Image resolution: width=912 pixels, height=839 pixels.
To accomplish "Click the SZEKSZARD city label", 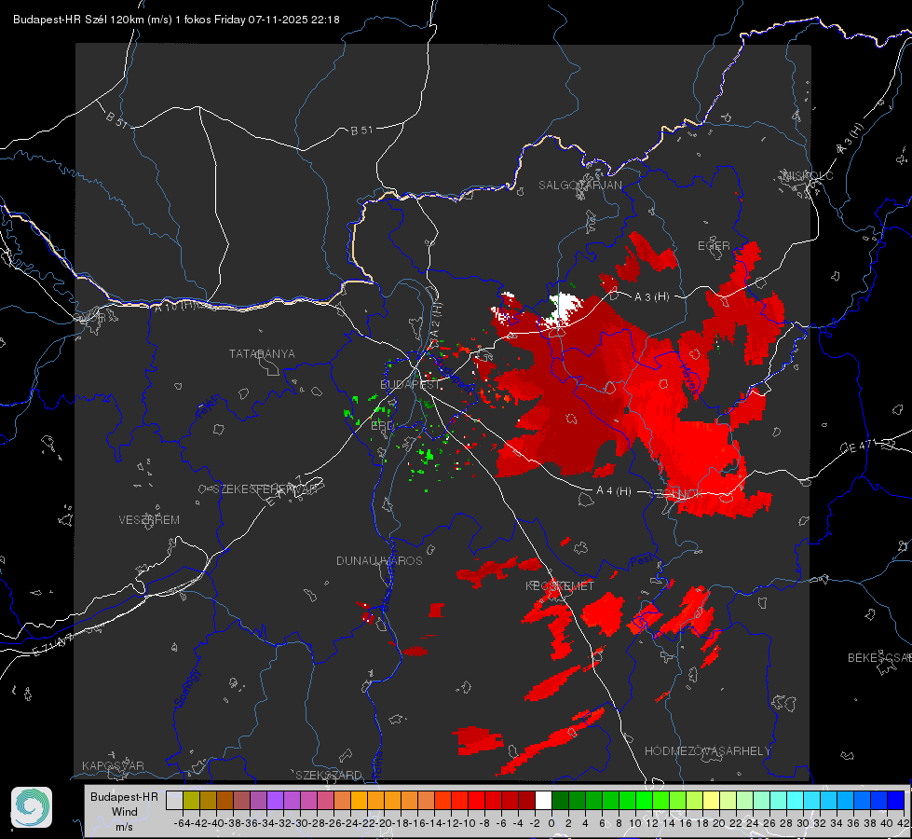I will tap(329, 775).
